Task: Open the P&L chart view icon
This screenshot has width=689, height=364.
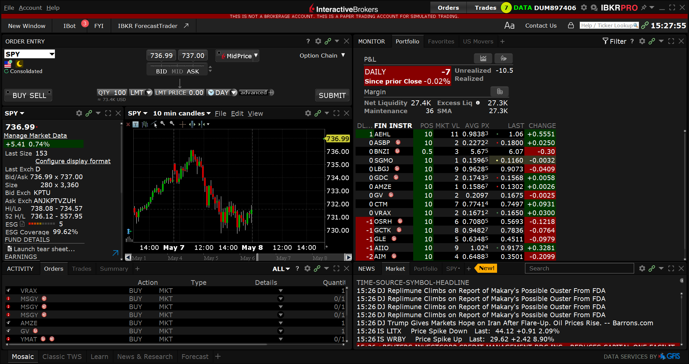Action: pos(483,58)
